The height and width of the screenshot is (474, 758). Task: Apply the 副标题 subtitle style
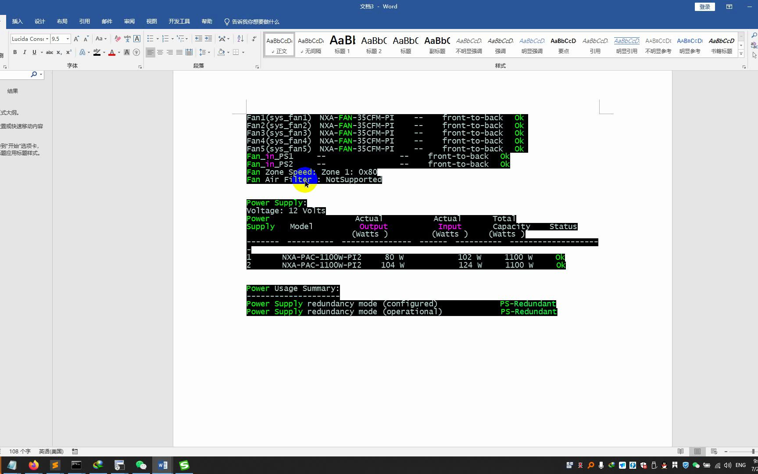[x=437, y=44]
